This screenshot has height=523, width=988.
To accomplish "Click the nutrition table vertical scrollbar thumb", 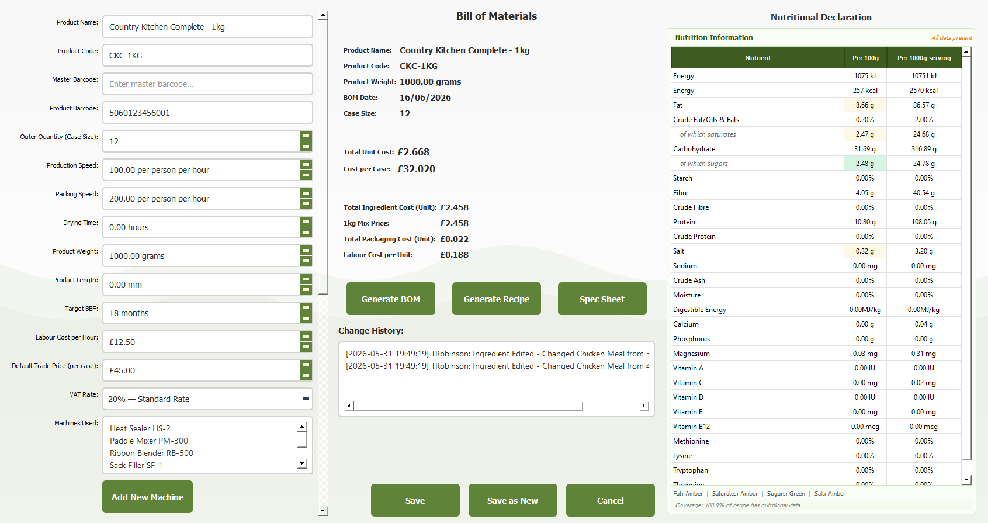I will point(966,259).
